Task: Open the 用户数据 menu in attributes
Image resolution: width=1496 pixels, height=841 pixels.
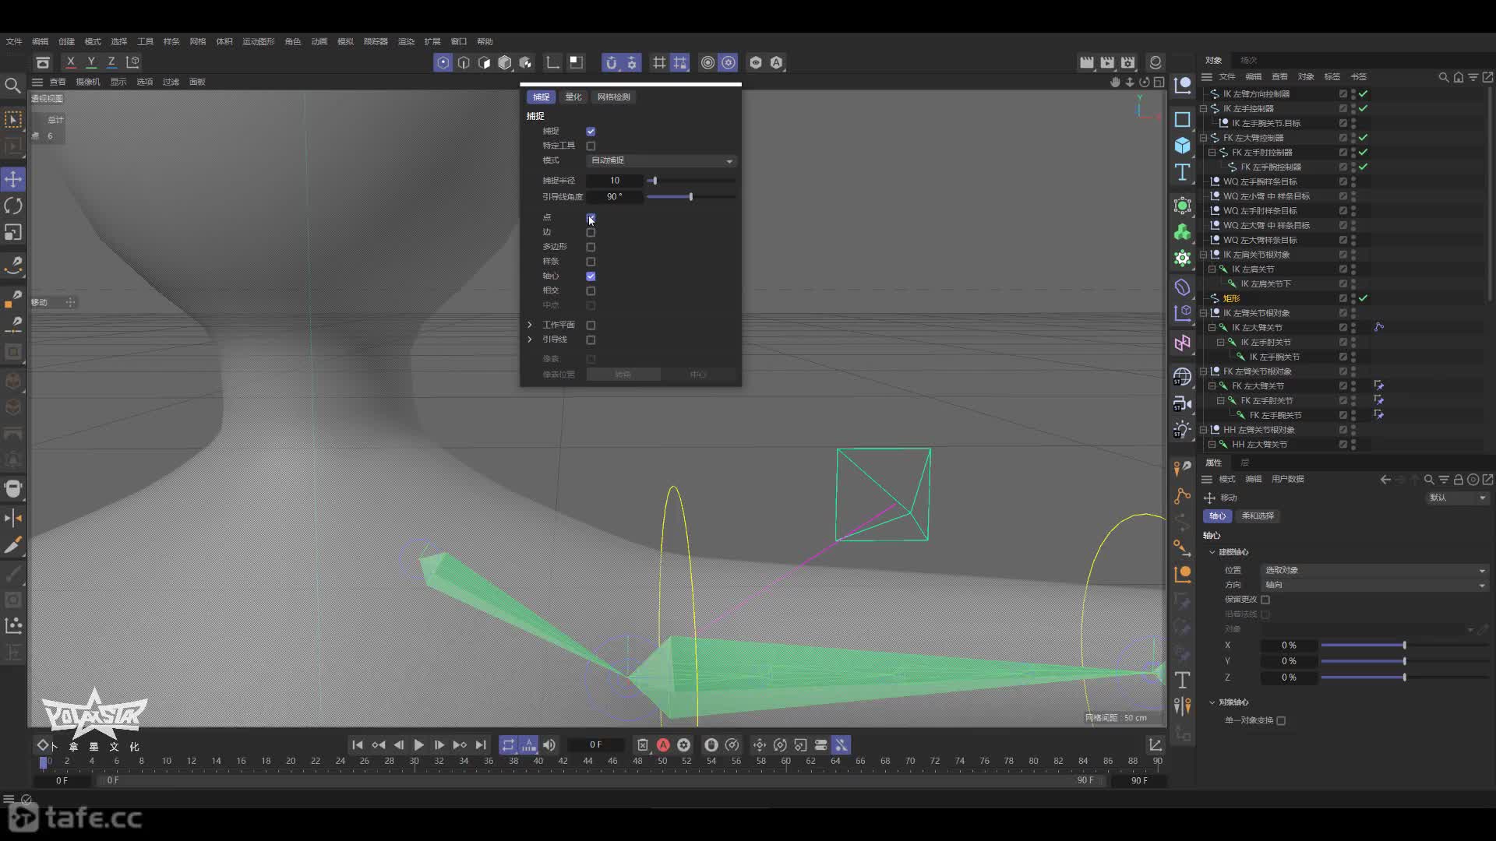Action: 1287,480
